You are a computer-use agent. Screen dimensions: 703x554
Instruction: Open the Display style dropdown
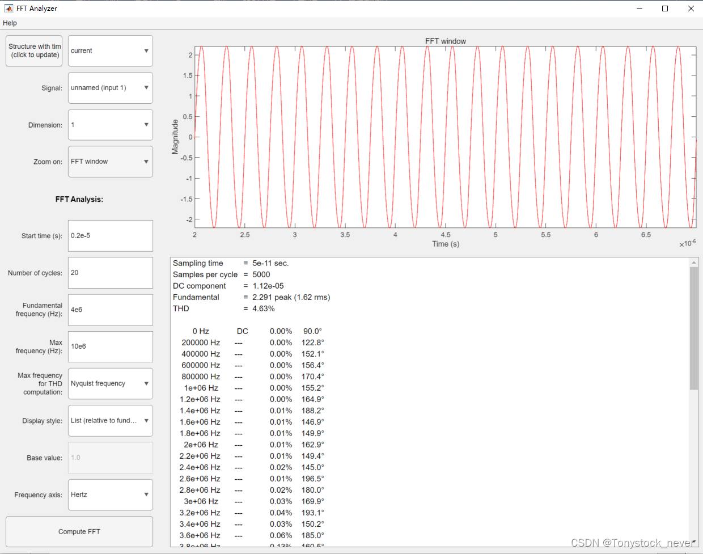[110, 421]
